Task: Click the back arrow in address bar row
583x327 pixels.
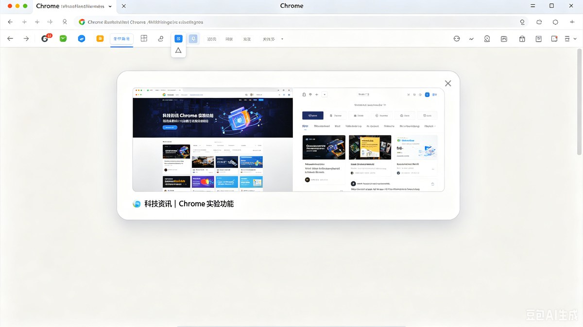Action: point(10,22)
